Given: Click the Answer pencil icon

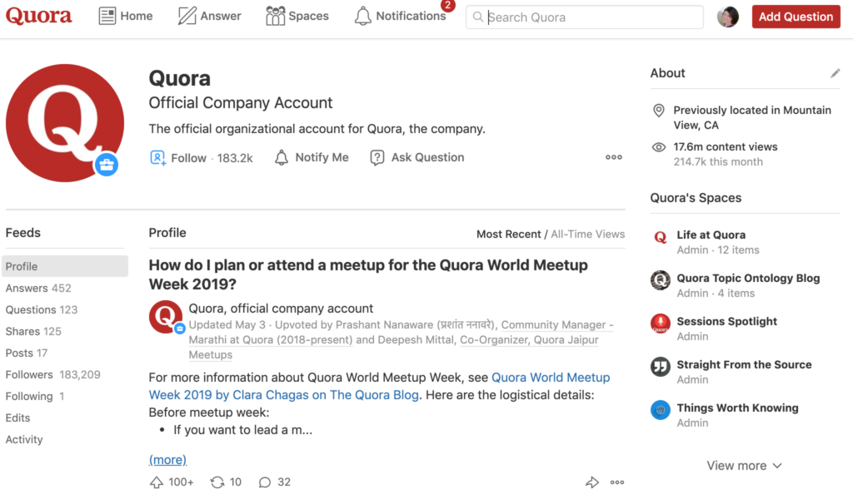Looking at the screenshot, I should [x=187, y=16].
